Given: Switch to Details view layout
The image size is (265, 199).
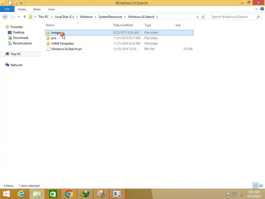Looking at the screenshot, I should (255, 186).
